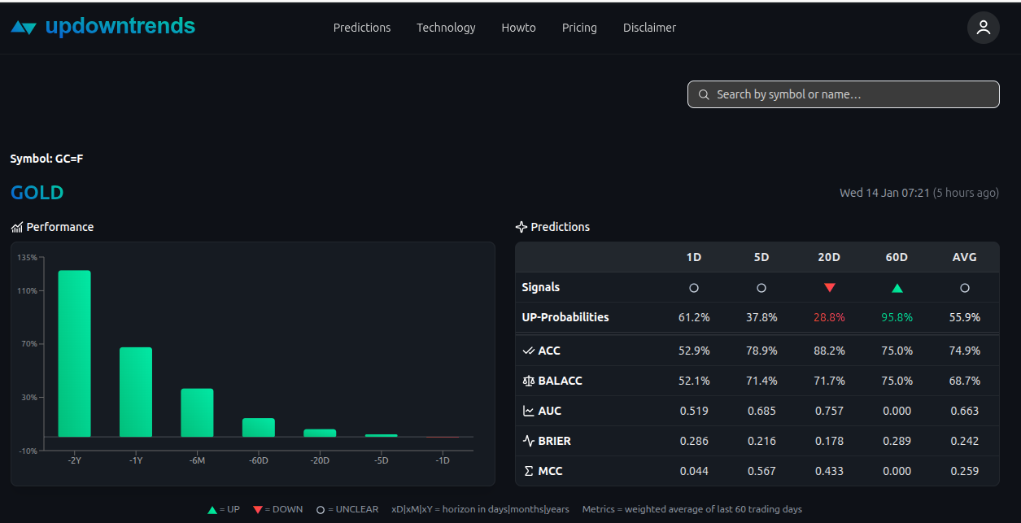Open the Pricing nav item
The image size is (1021, 523).
pyautogui.click(x=579, y=28)
